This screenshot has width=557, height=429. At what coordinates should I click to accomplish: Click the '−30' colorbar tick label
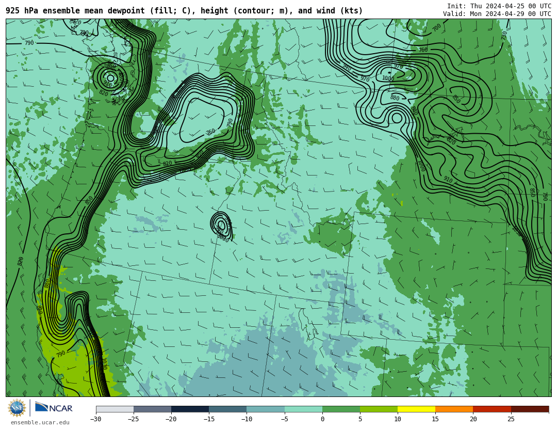click(x=95, y=419)
